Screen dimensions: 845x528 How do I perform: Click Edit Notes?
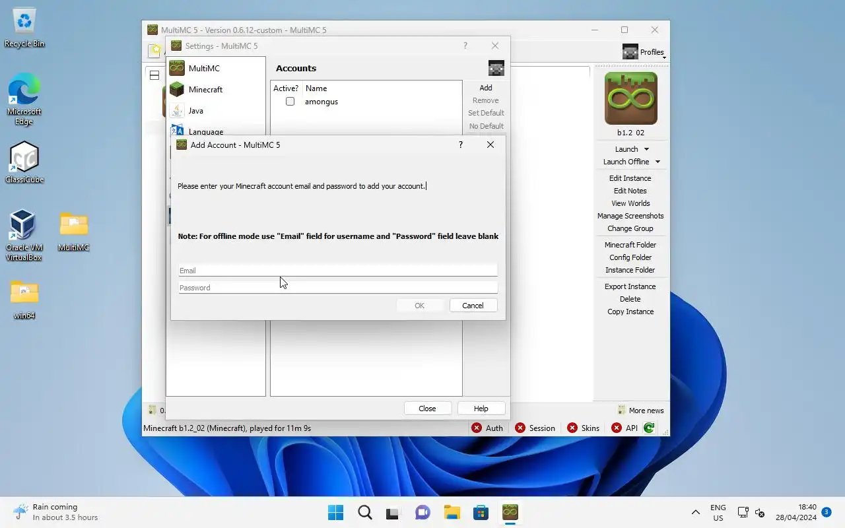[x=630, y=191]
